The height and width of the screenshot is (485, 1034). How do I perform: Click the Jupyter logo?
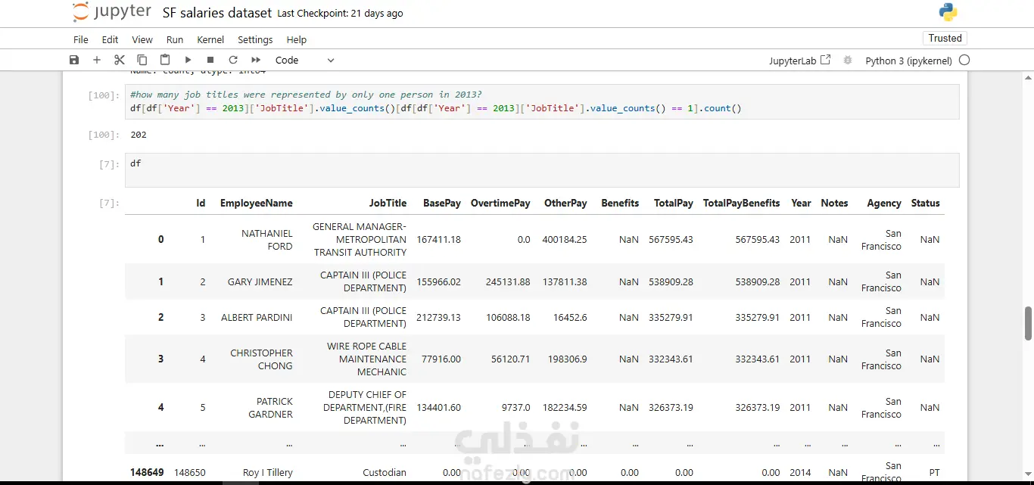(x=111, y=13)
